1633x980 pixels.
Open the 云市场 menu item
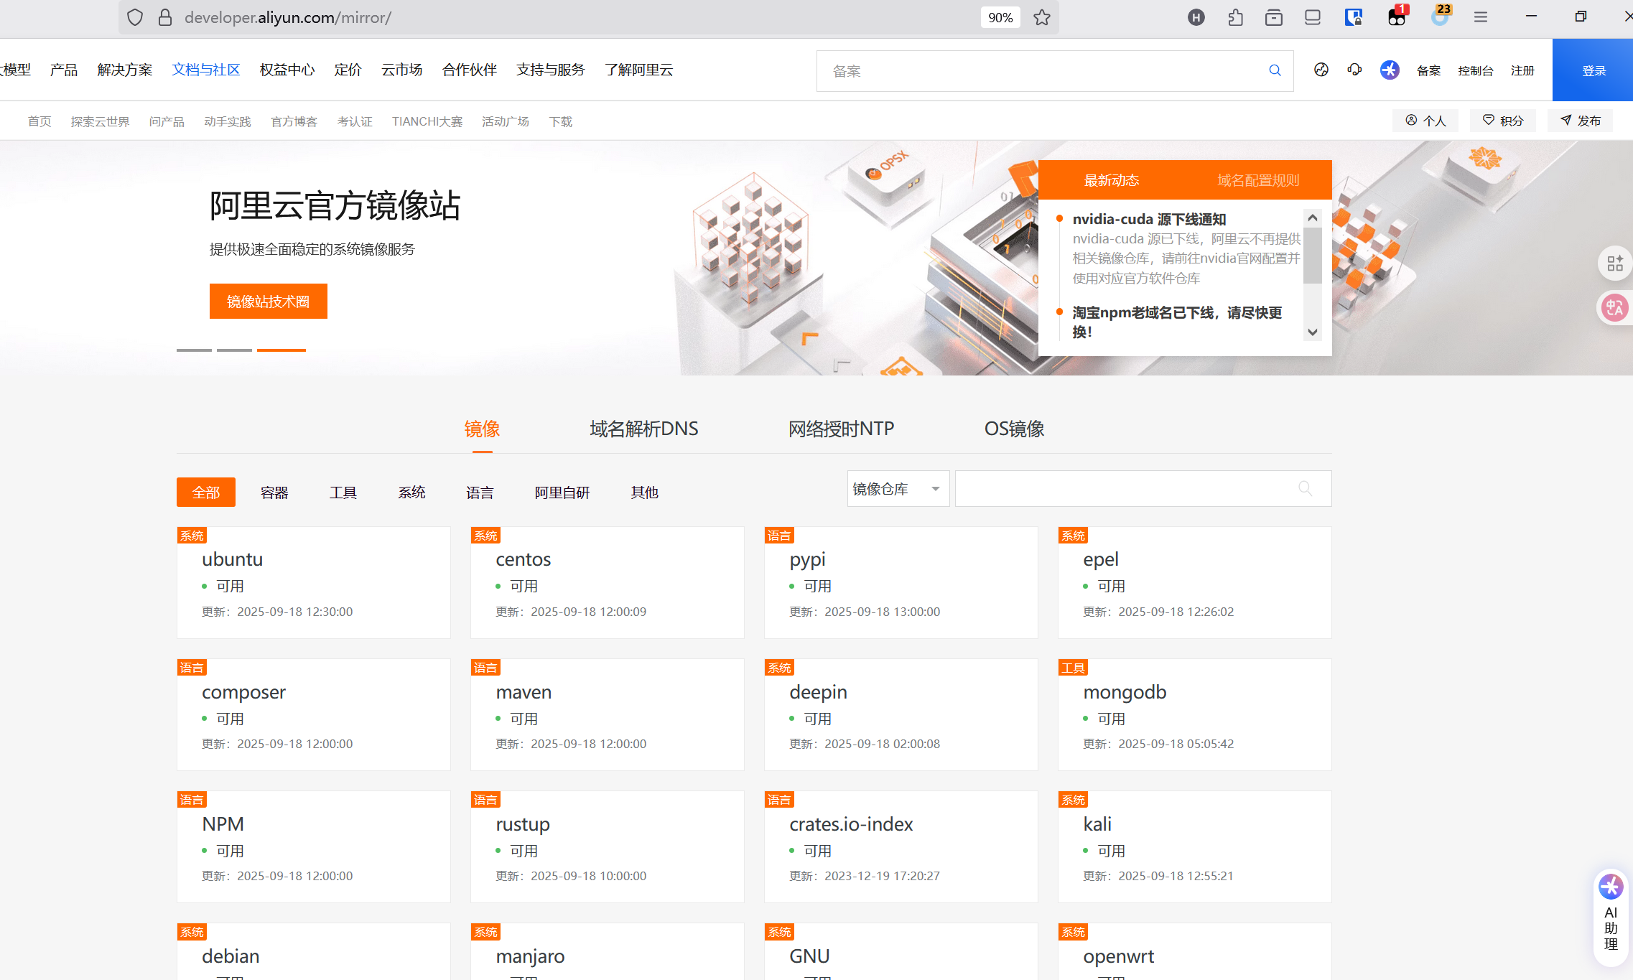[402, 70]
